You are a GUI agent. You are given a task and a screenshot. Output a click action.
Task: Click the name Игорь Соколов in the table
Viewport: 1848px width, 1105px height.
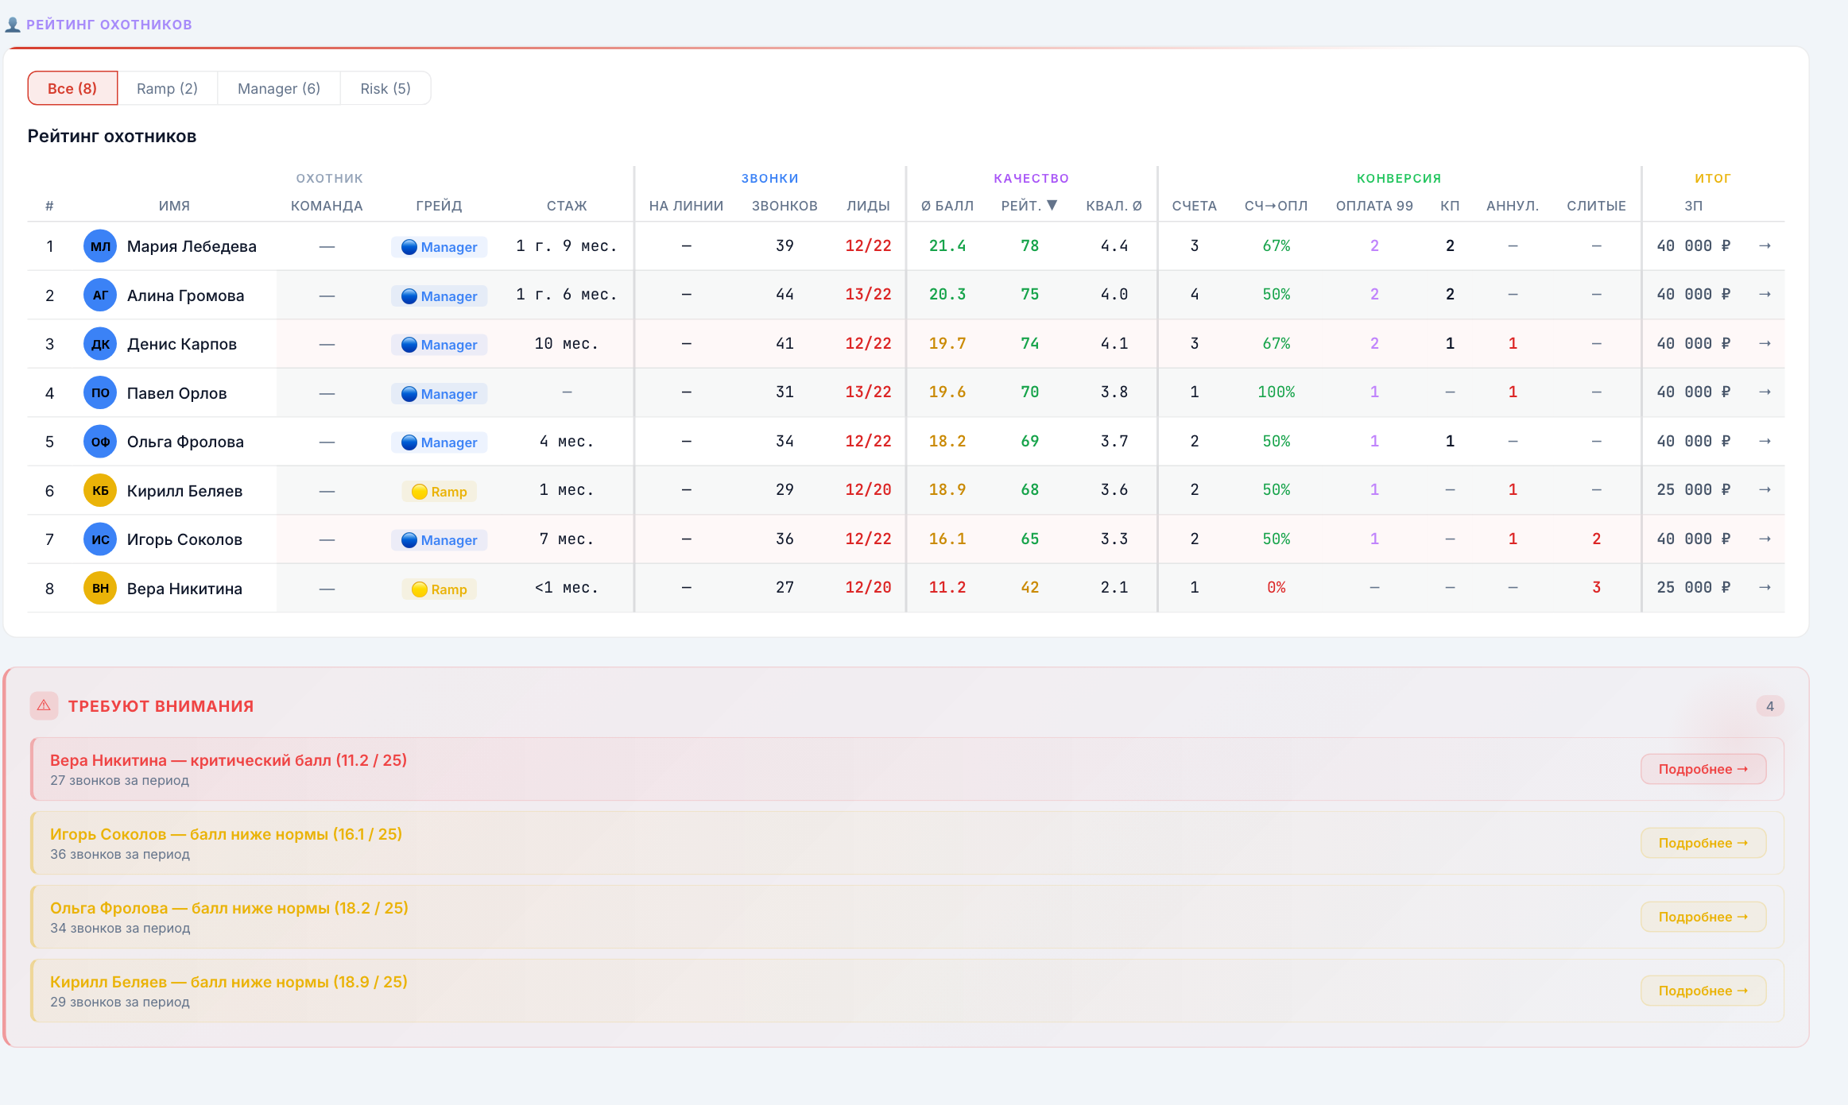click(x=184, y=539)
